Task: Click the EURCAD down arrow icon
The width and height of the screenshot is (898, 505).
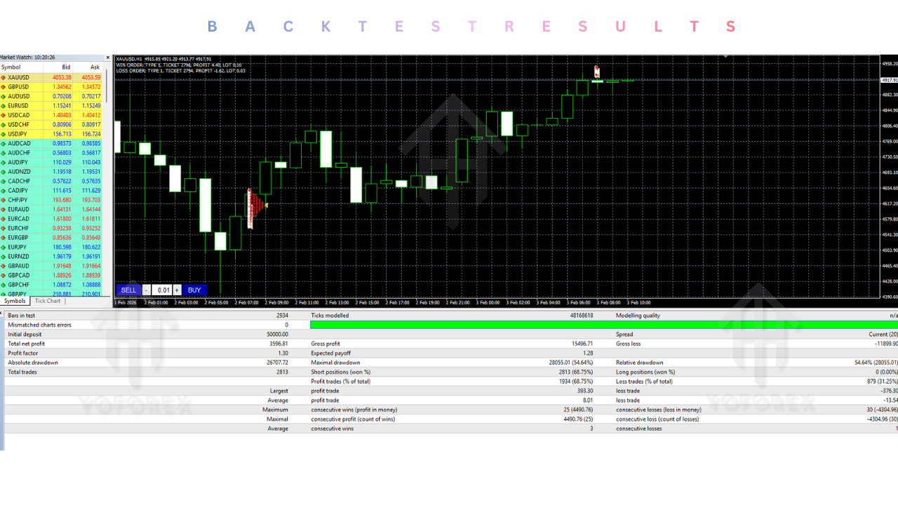Action: [x=4, y=219]
